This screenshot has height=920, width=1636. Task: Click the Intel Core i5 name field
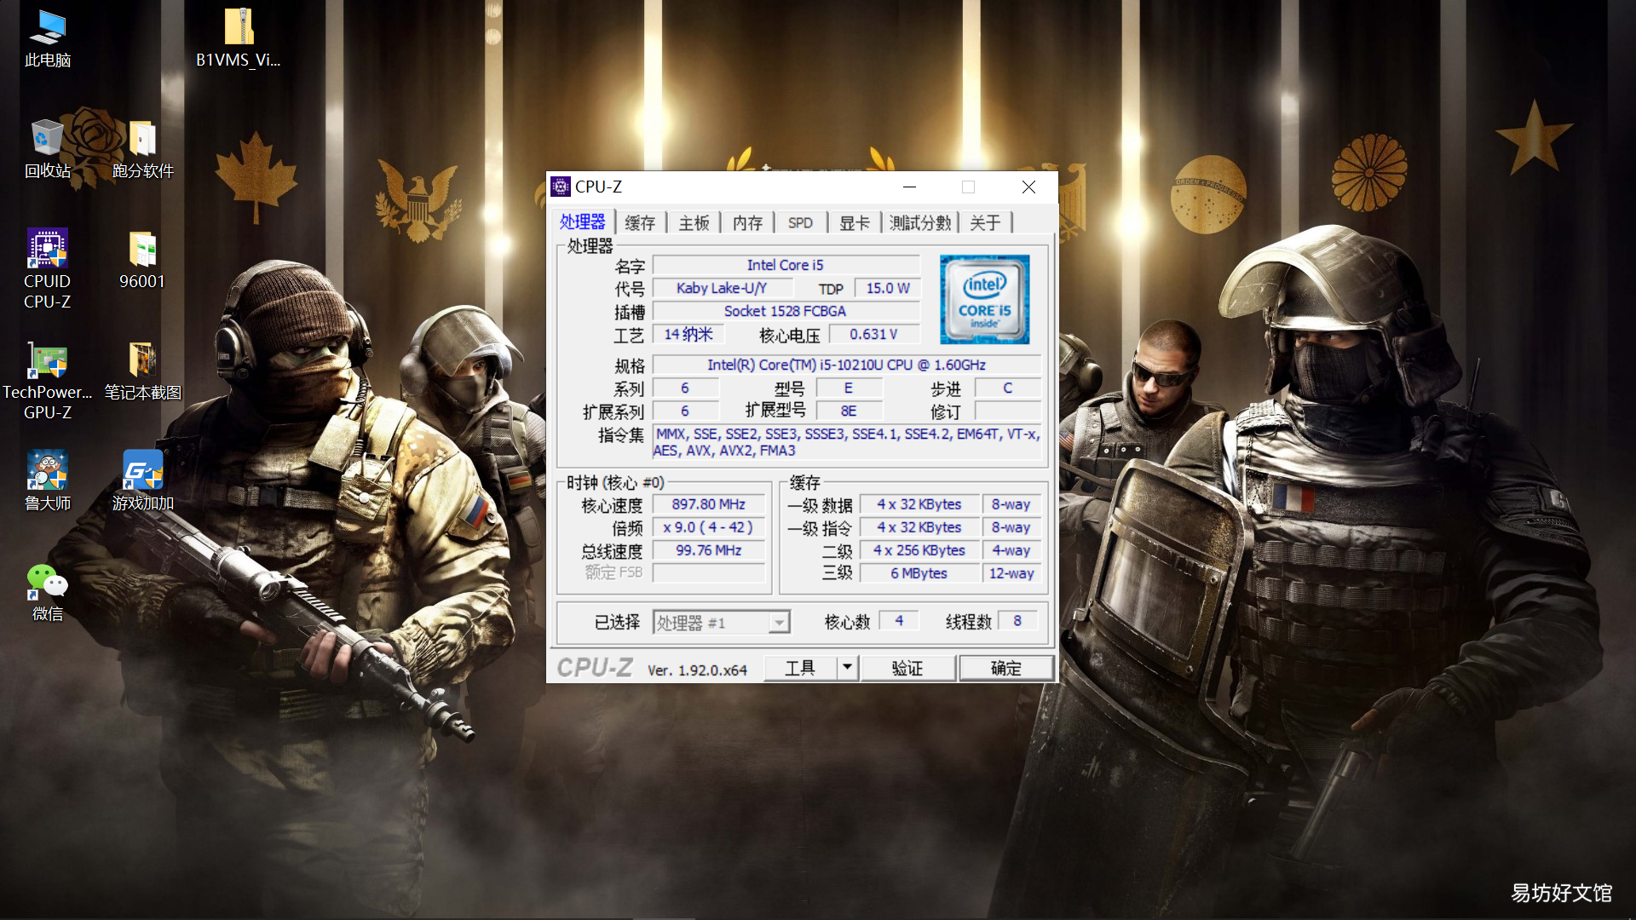click(x=786, y=265)
